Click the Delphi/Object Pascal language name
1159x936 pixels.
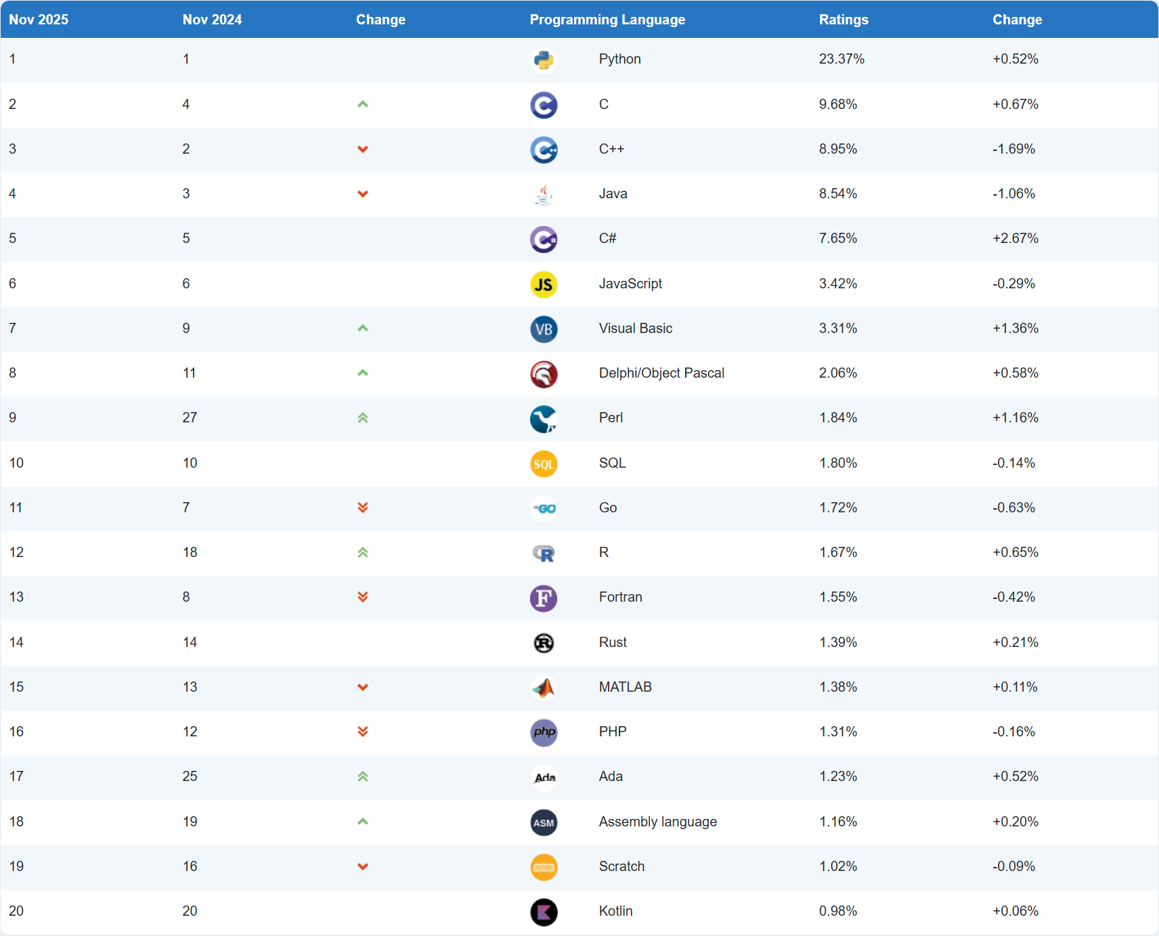661,373
